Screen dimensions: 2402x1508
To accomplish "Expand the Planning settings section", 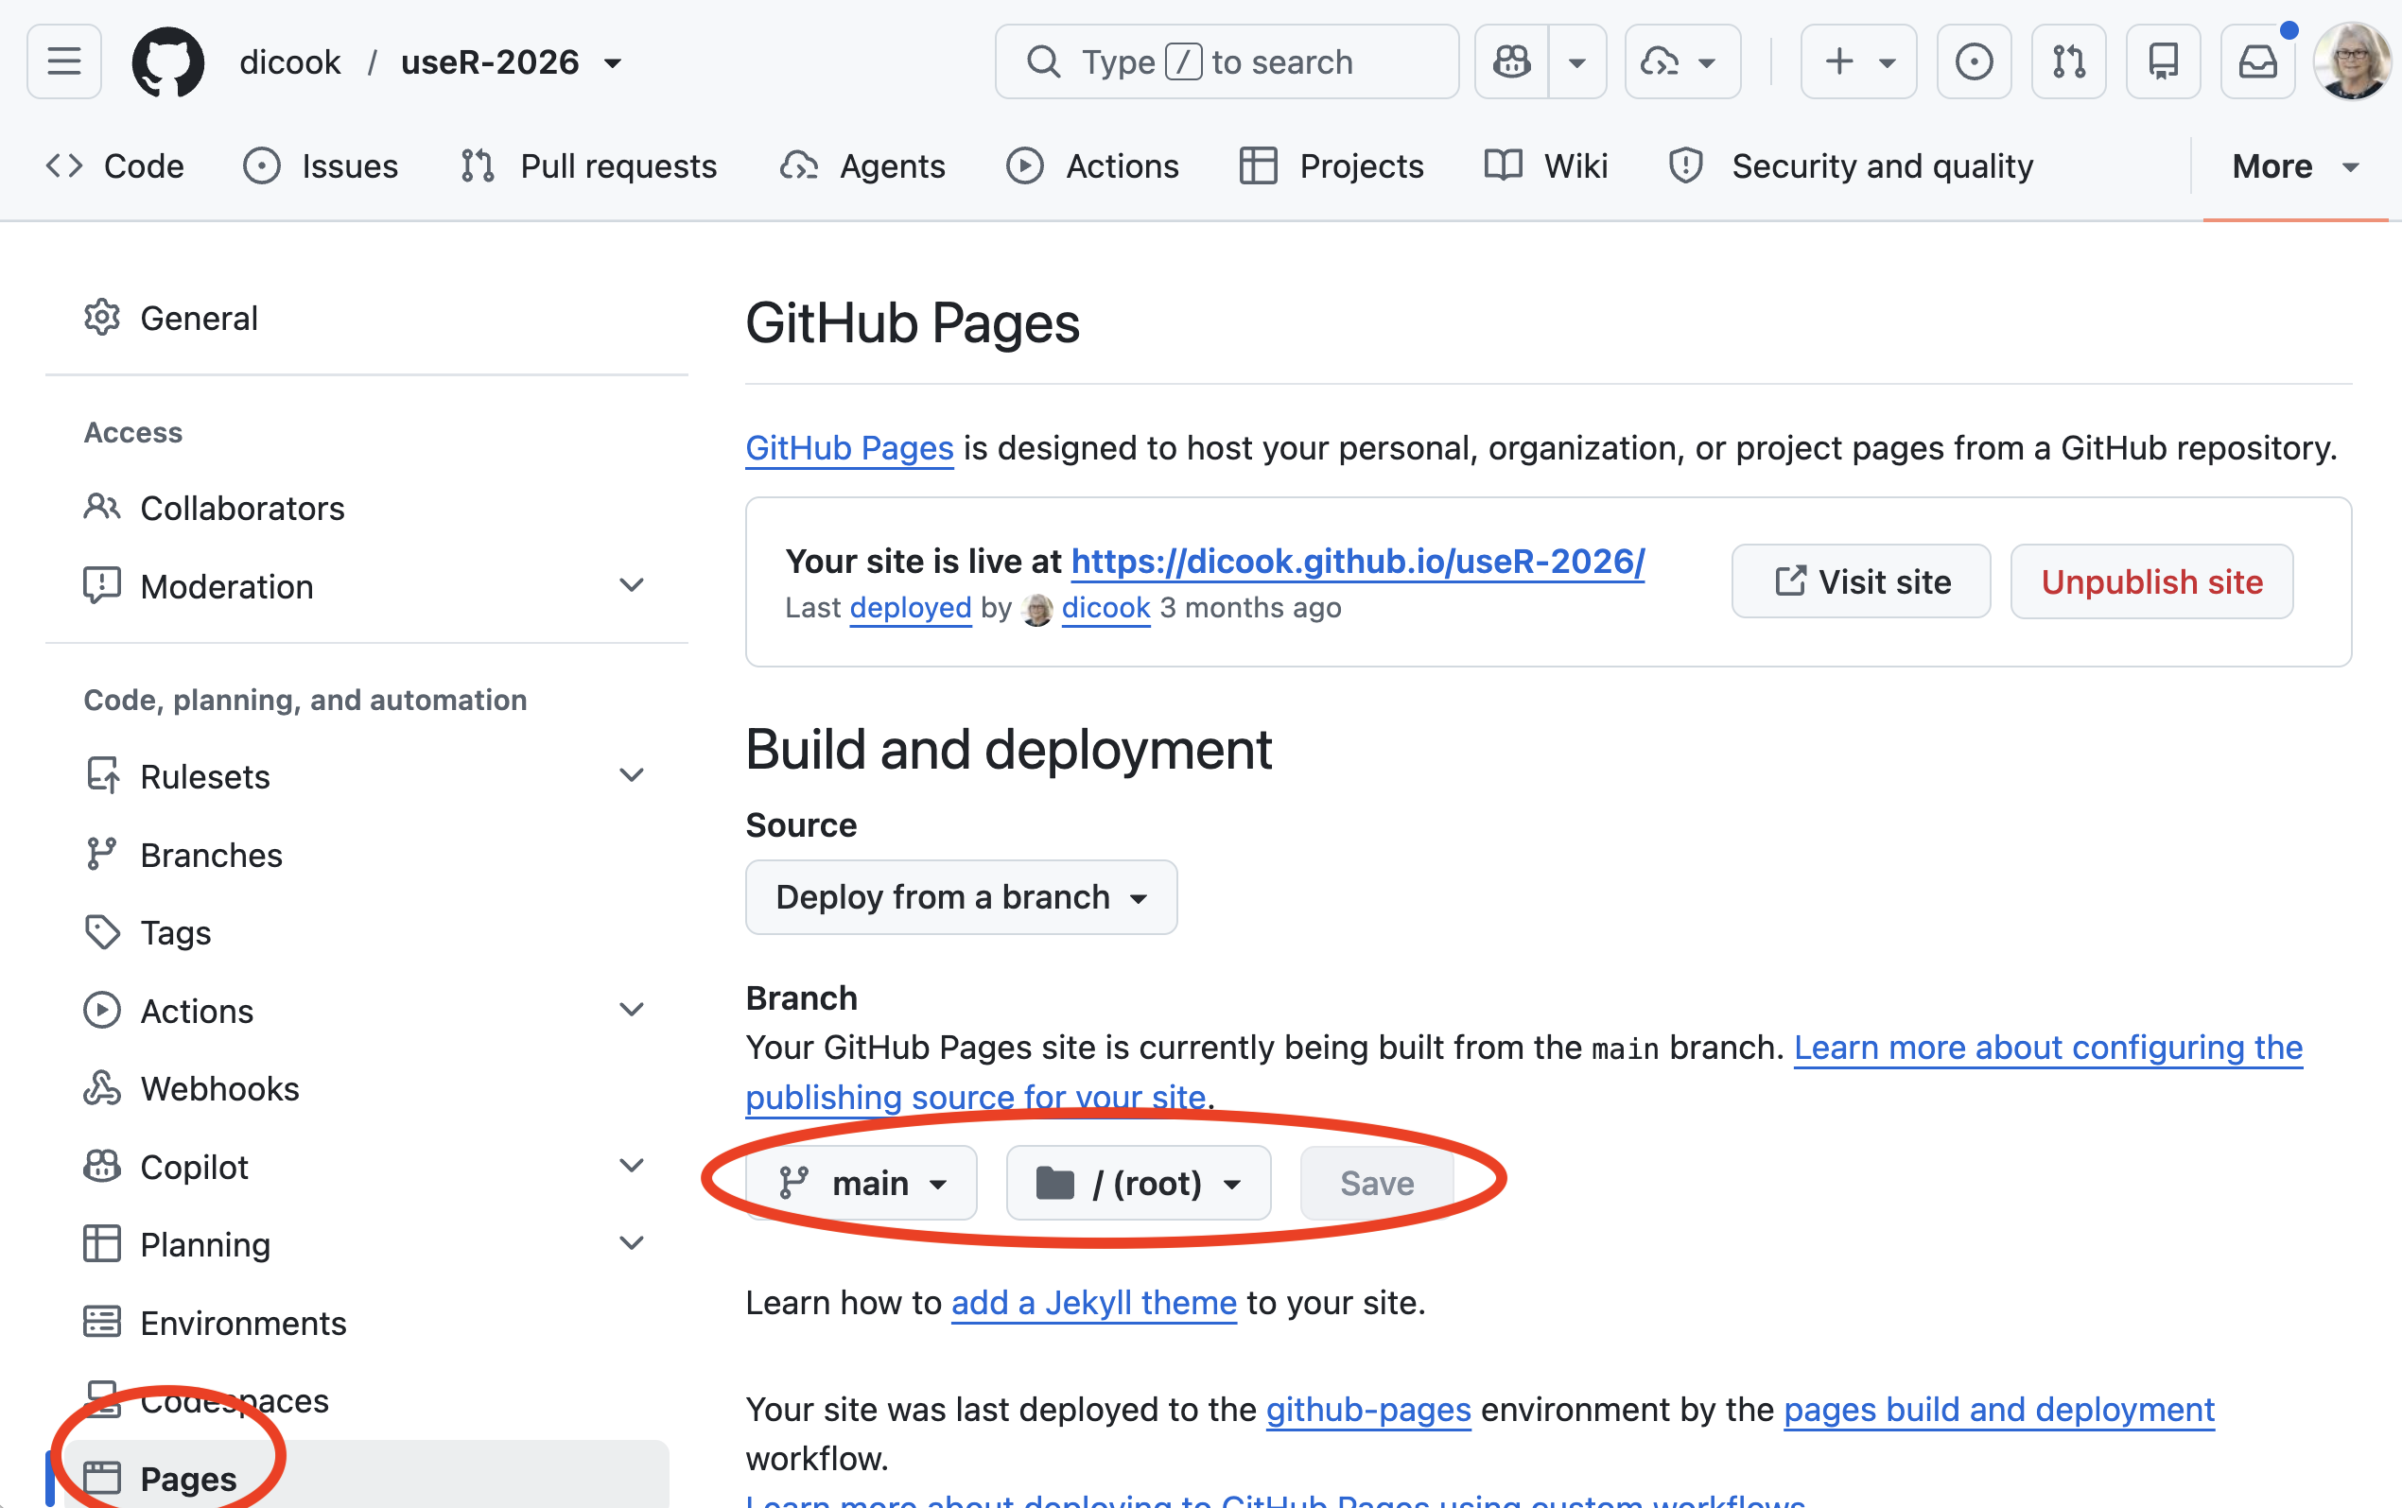I will [632, 1243].
